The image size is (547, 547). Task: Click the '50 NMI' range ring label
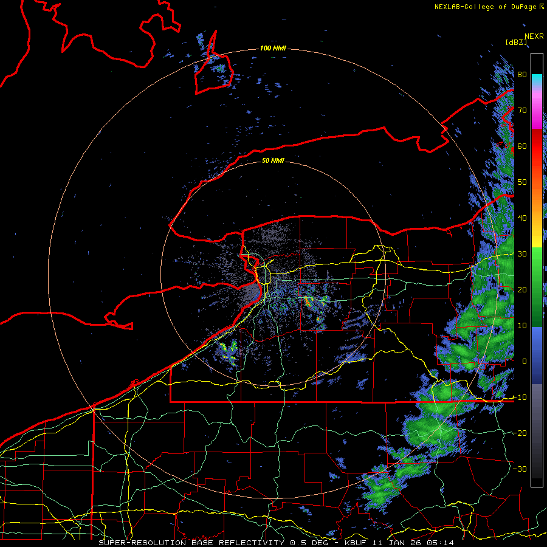point(273,160)
